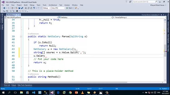
Task: Open PowerPoint from the taskbar
Action: (x=76, y=93)
